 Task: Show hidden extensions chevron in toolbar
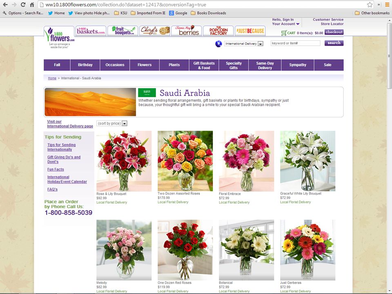[x=379, y=4]
